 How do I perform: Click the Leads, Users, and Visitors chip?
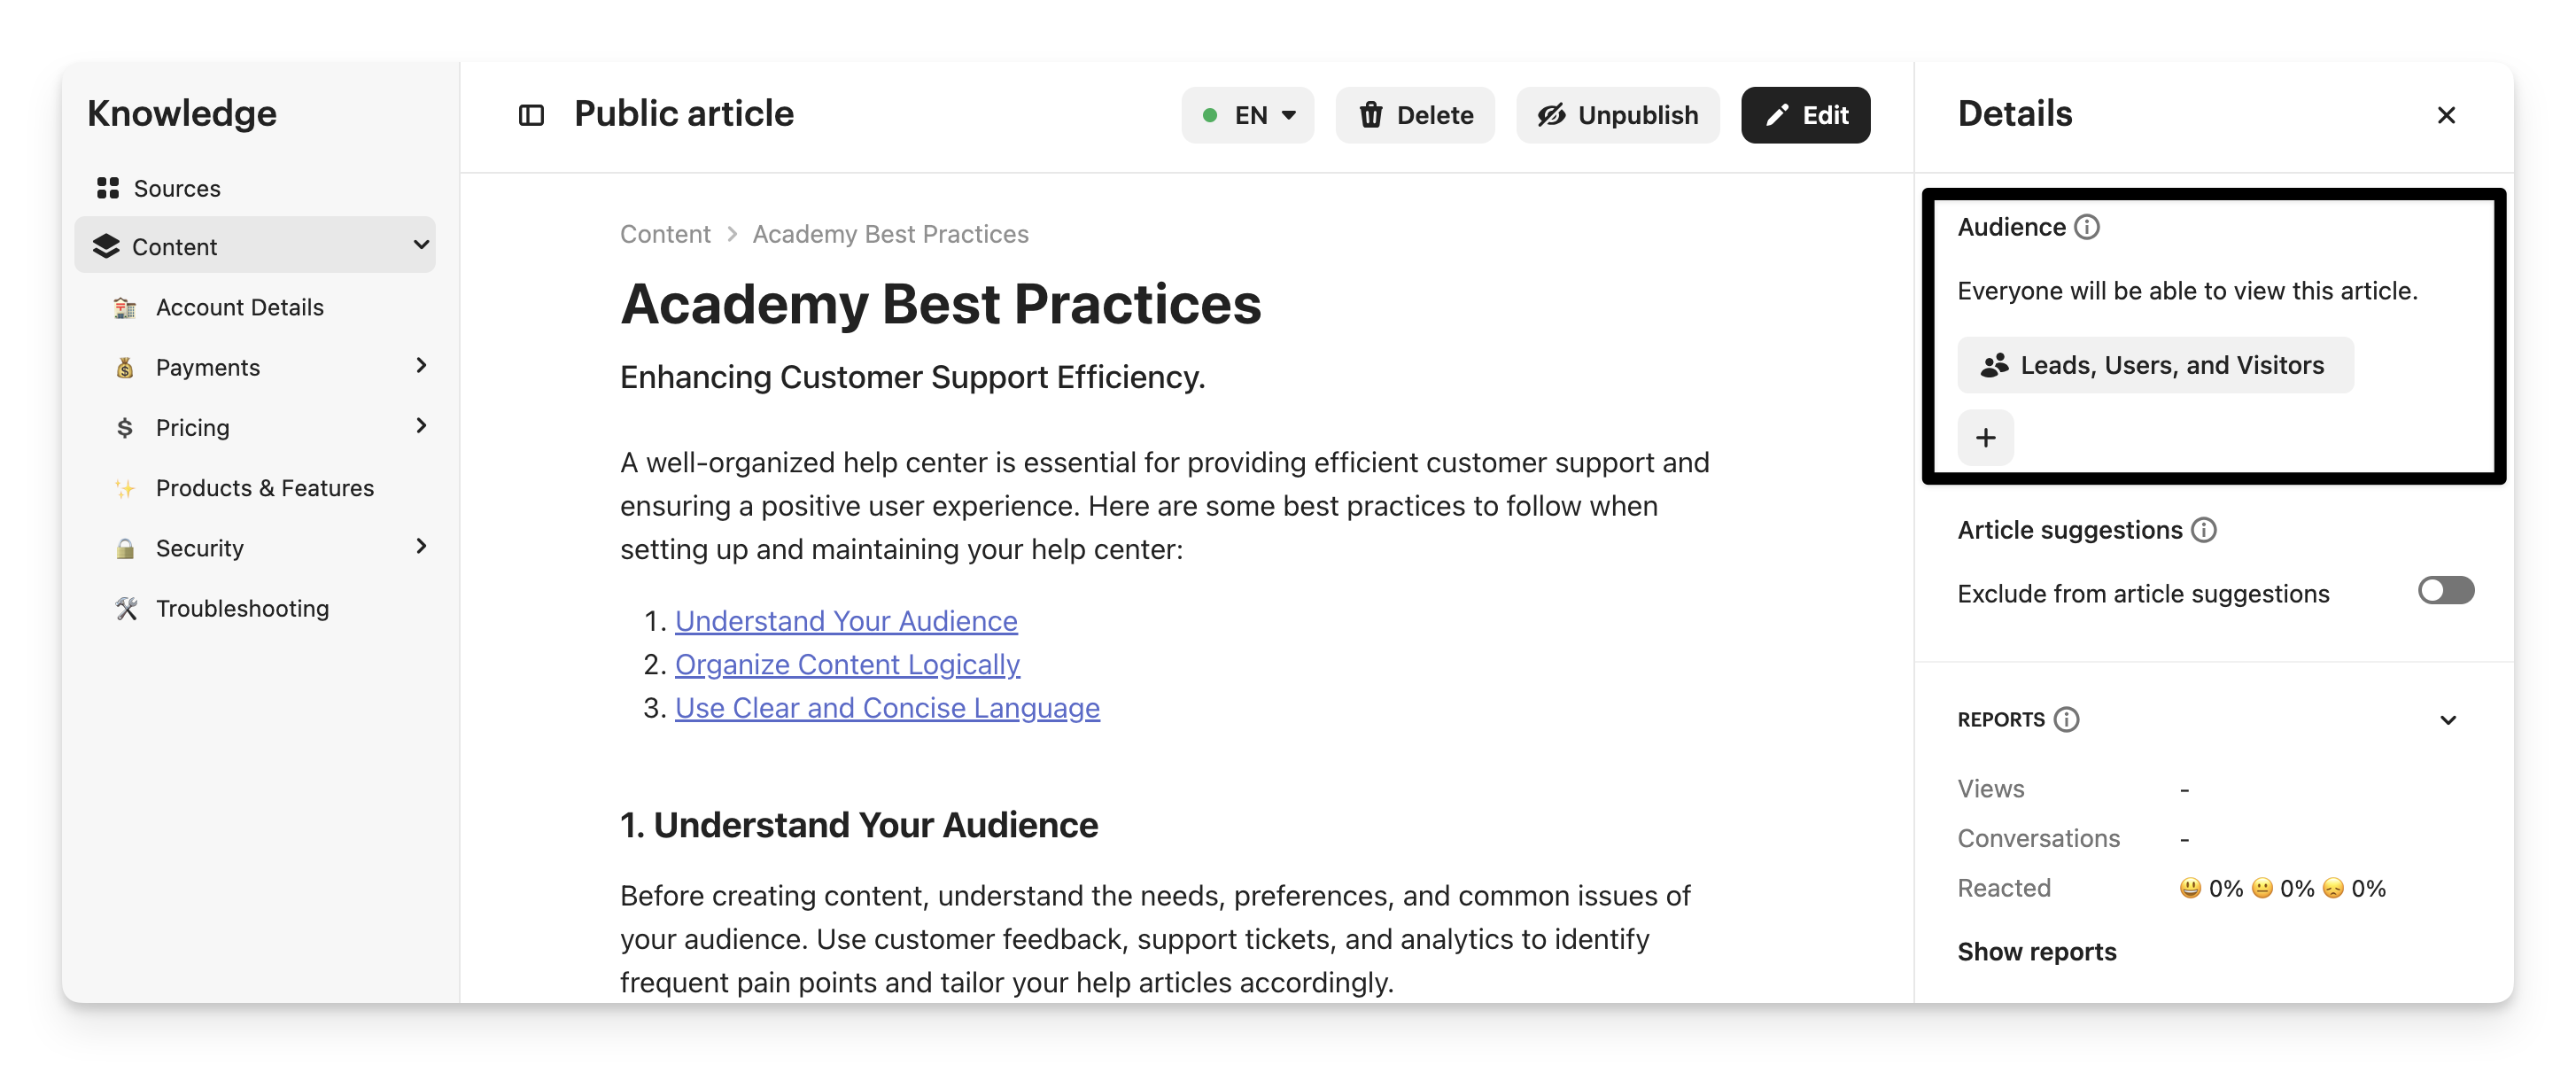pos(2155,365)
